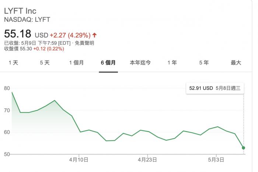The image size is (258, 172).
Task: Switch chart to 本年迄今 range
Action: point(140,63)
